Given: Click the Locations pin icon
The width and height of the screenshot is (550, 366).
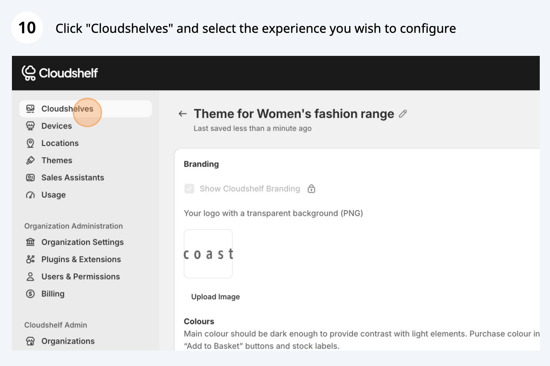Looking at the screenshot, I should pyautogui.click(x=30, y=143).
